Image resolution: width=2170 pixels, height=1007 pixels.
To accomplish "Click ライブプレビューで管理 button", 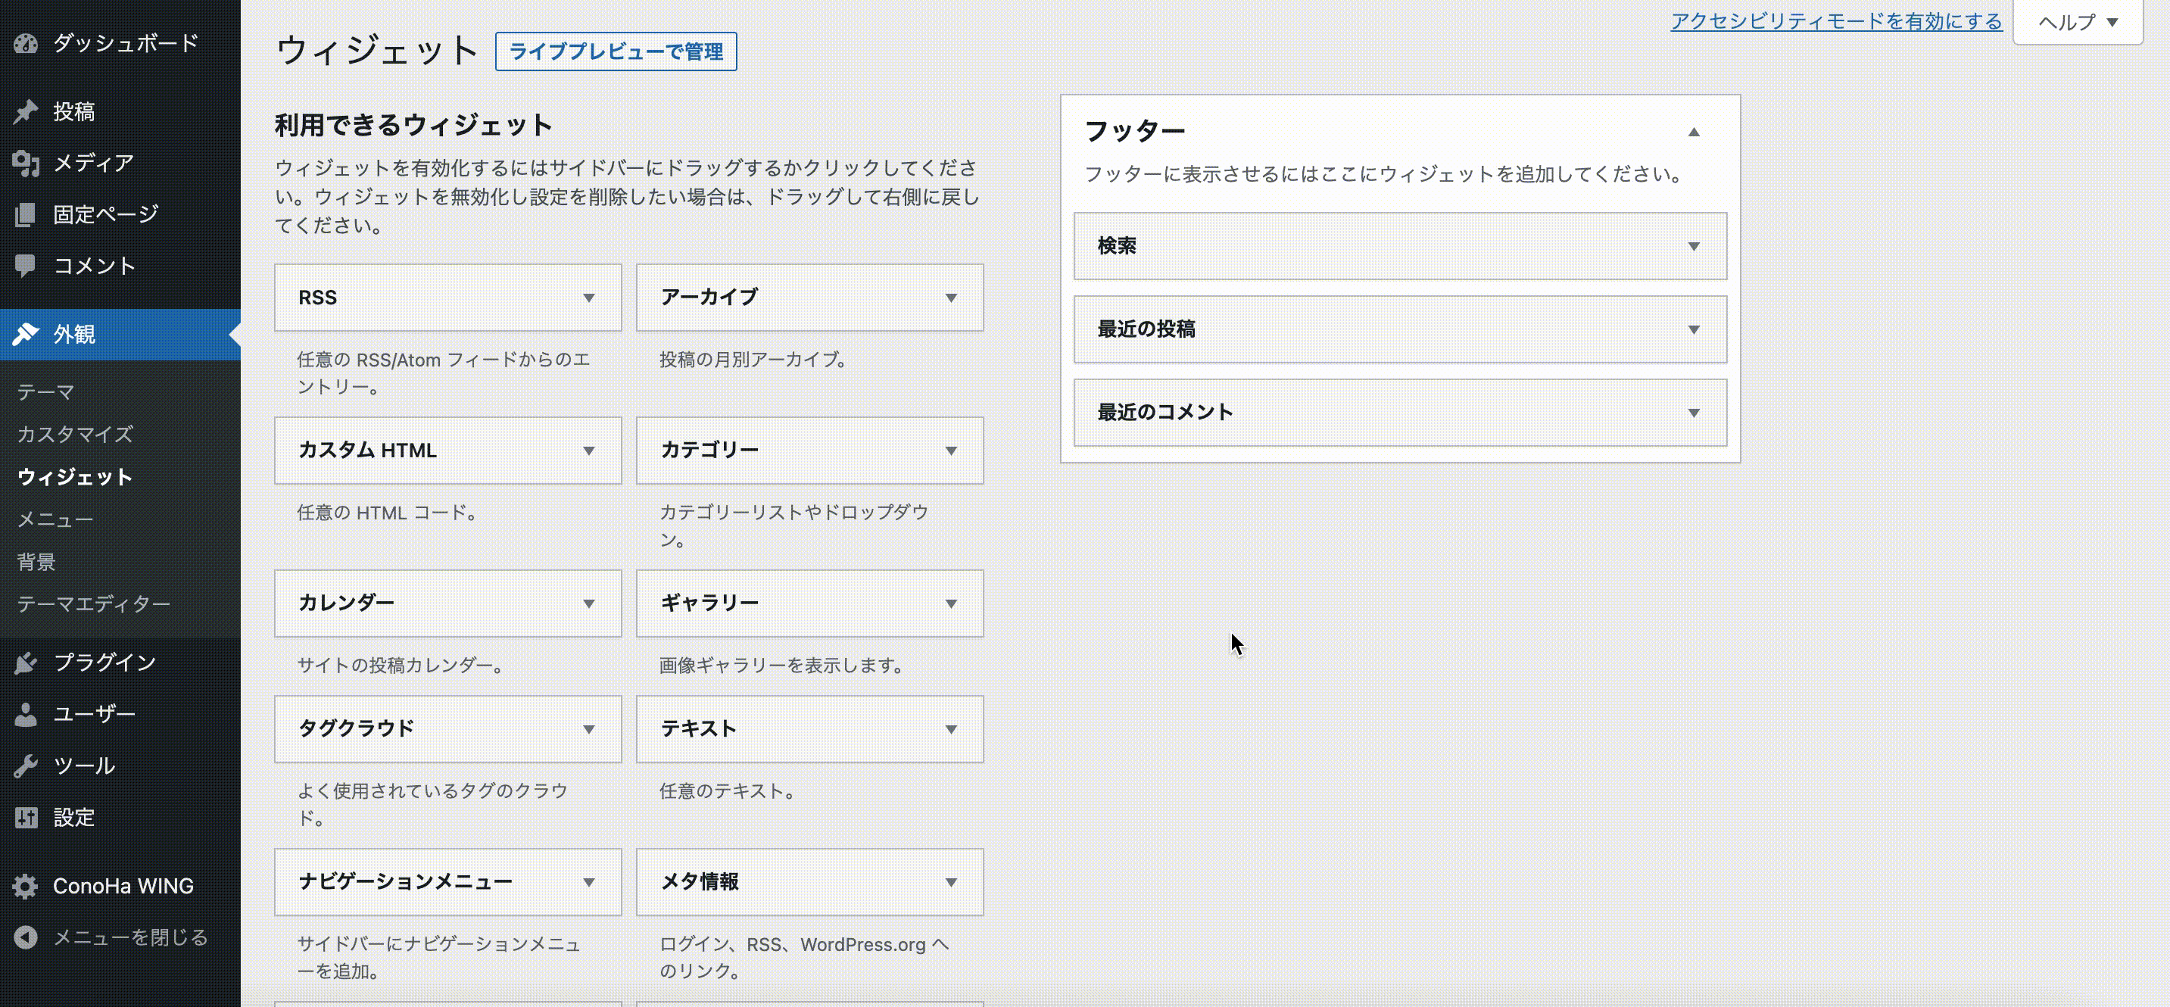I will [x=616, y=52].
